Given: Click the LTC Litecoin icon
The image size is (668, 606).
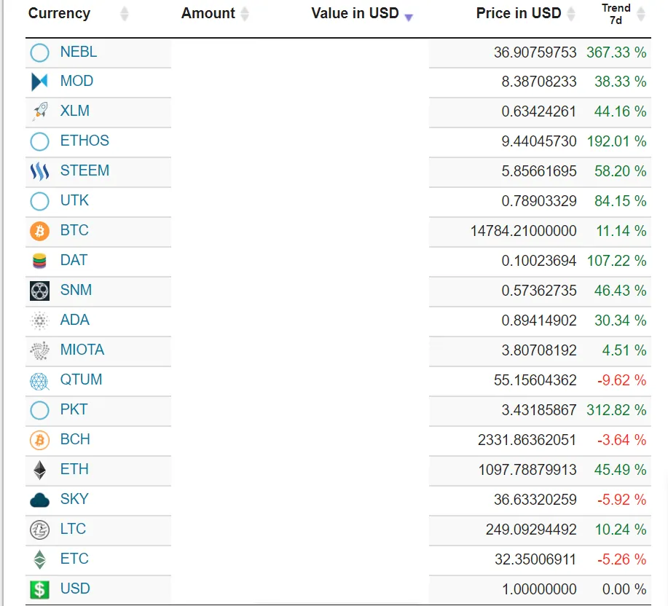Looking at the screenshot, I should pos(39,530).
